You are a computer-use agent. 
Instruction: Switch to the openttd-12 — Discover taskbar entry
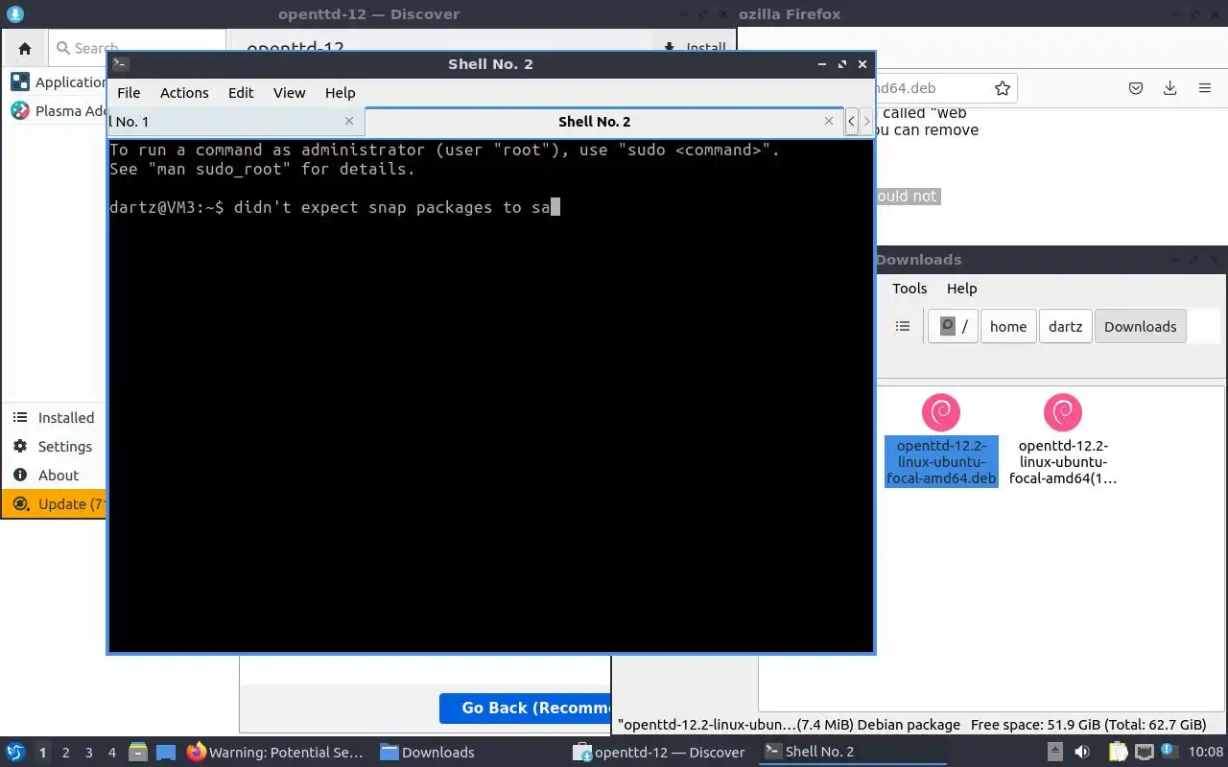pos(659,753)
